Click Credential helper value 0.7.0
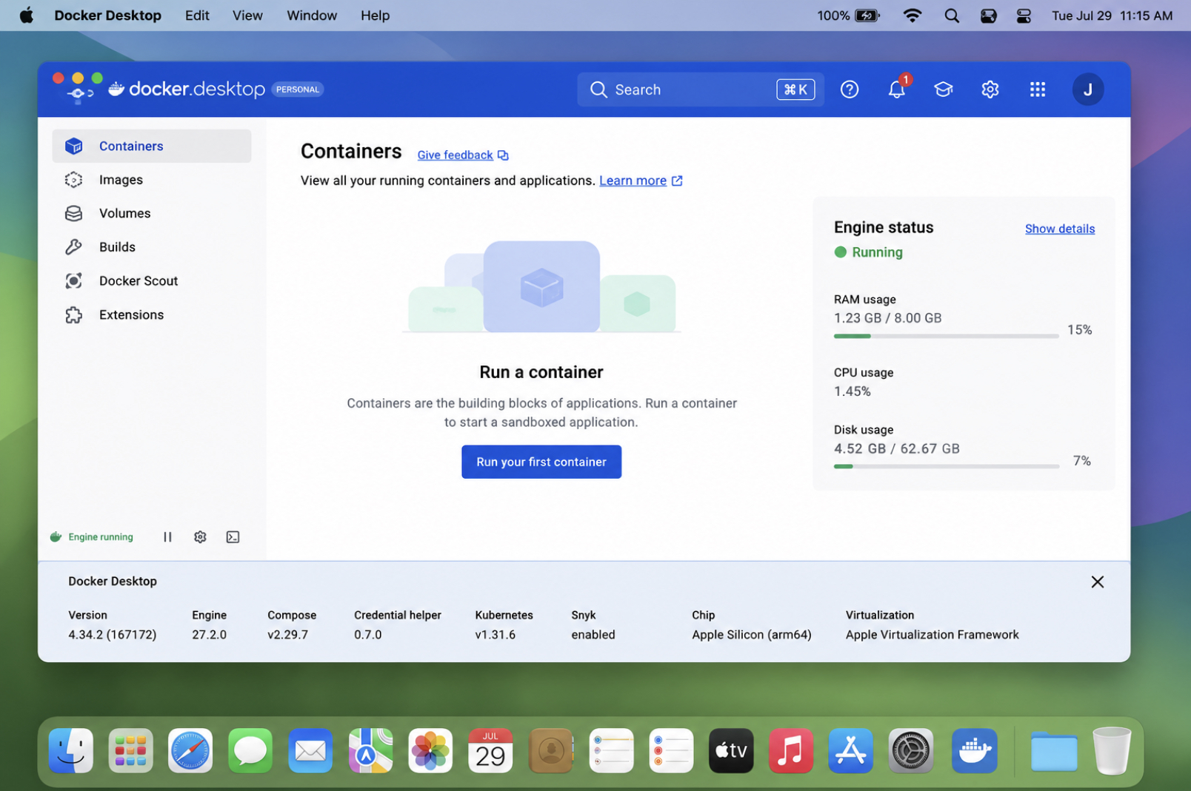This screenshot has width=1191, height=791. (368, 635)
